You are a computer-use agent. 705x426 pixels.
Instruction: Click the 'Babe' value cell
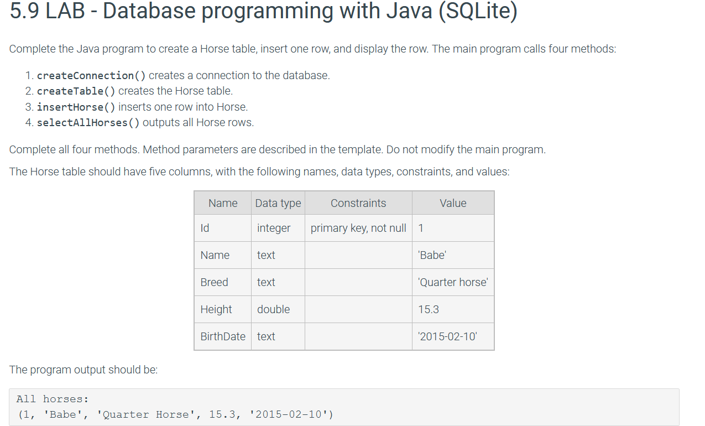click(453, 255)
